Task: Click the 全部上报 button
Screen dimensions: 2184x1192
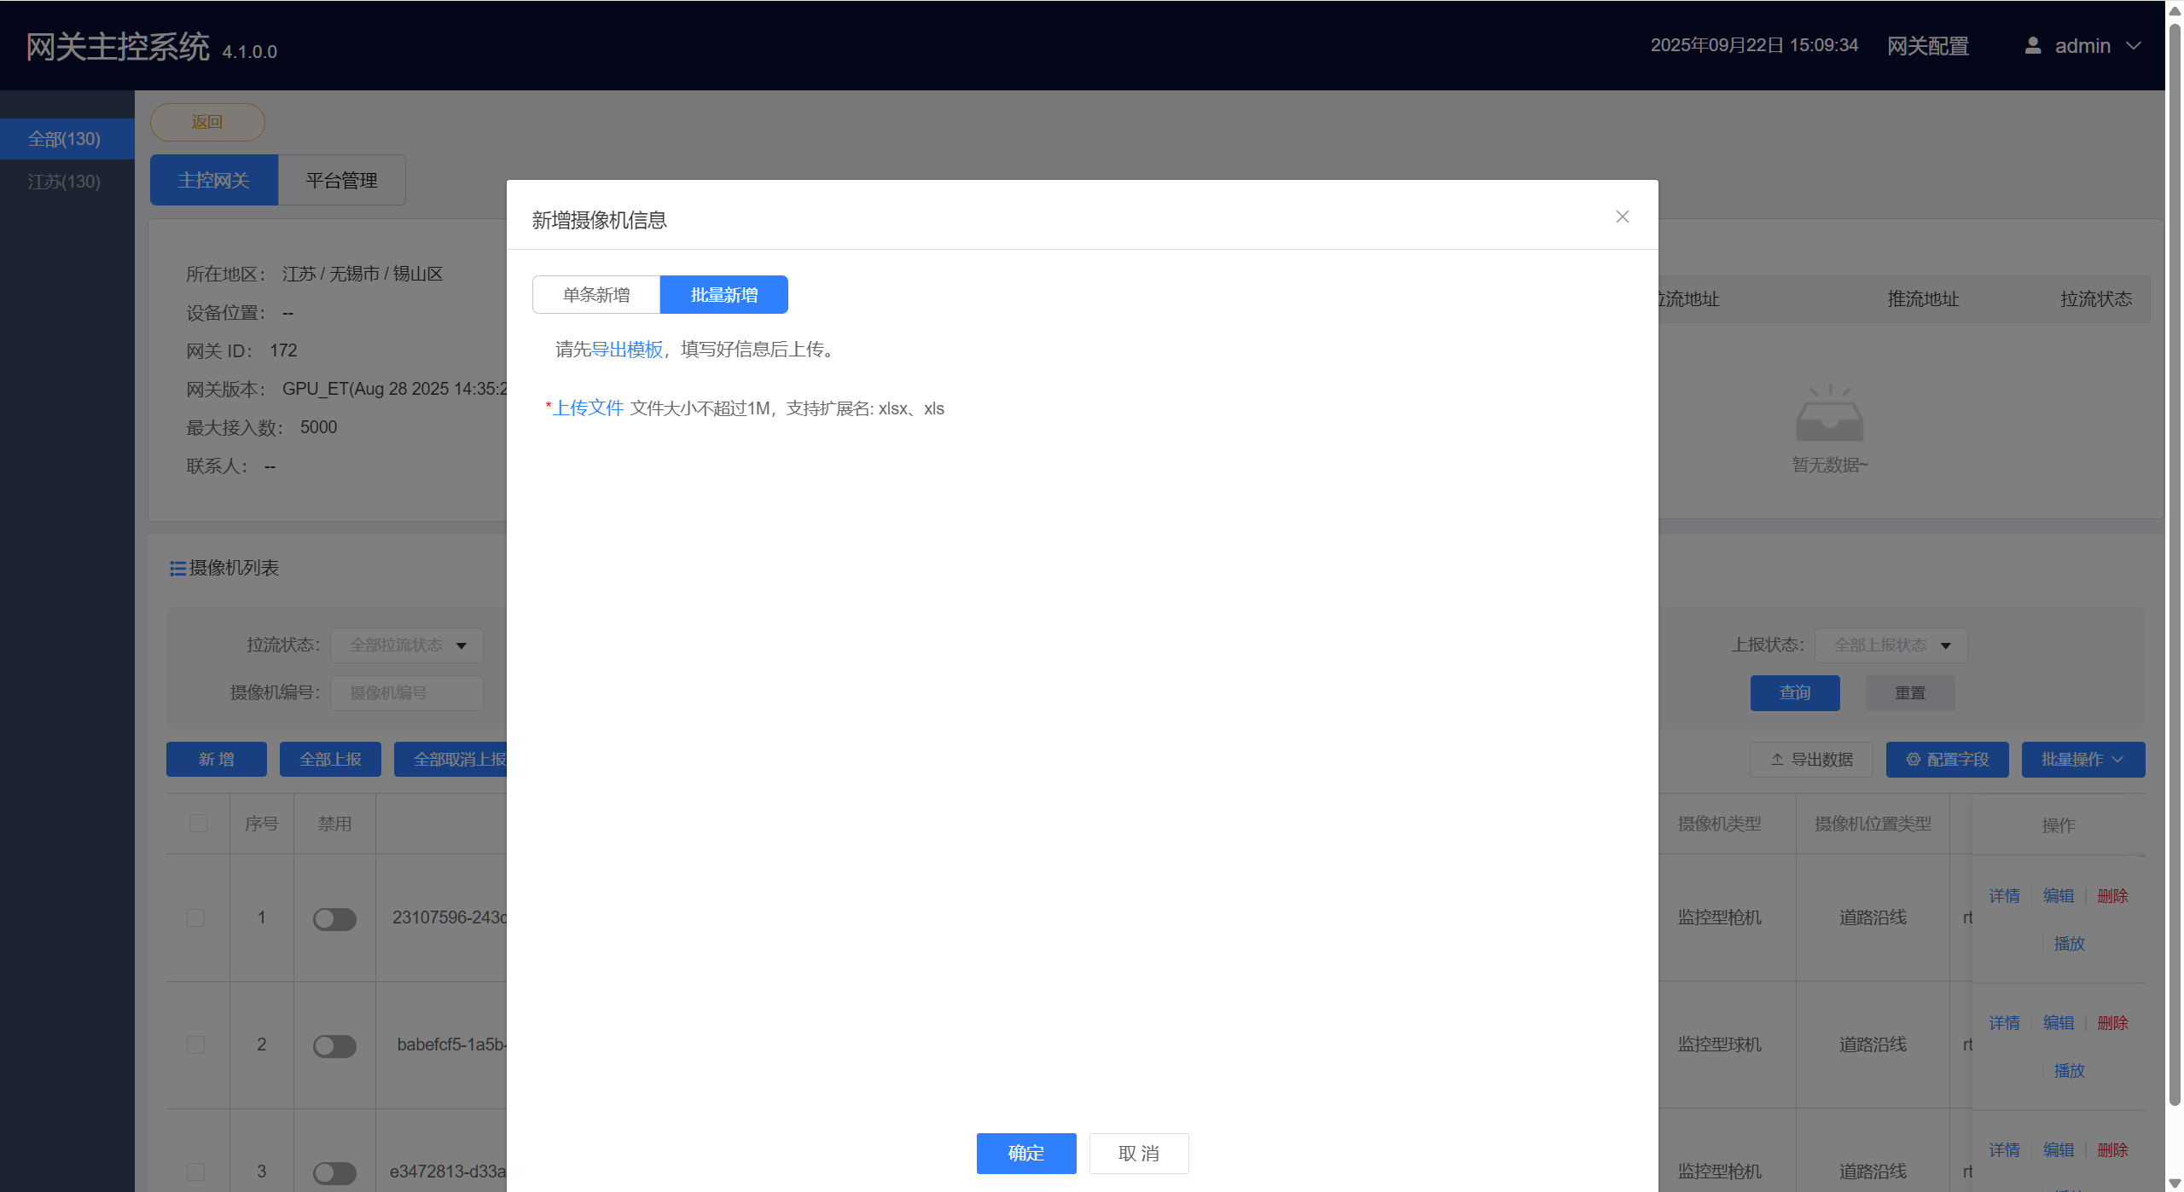Action: pos(330,759)
